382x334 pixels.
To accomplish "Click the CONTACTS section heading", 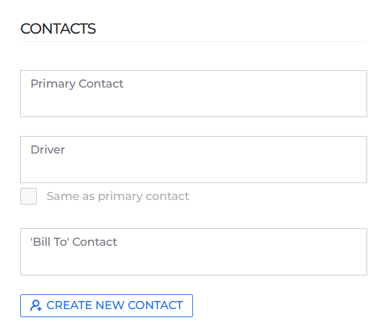I will pyautogui.click(x=58, y=28).
